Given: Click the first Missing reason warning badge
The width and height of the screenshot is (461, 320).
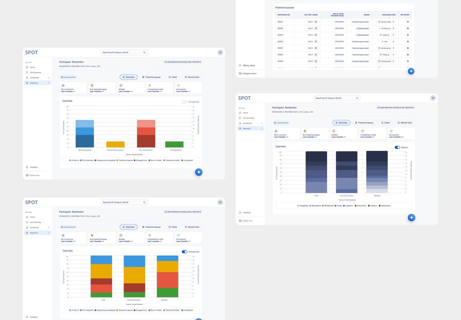Looking at the screenshot, I should pyautogui.click(x=362, y=28).
